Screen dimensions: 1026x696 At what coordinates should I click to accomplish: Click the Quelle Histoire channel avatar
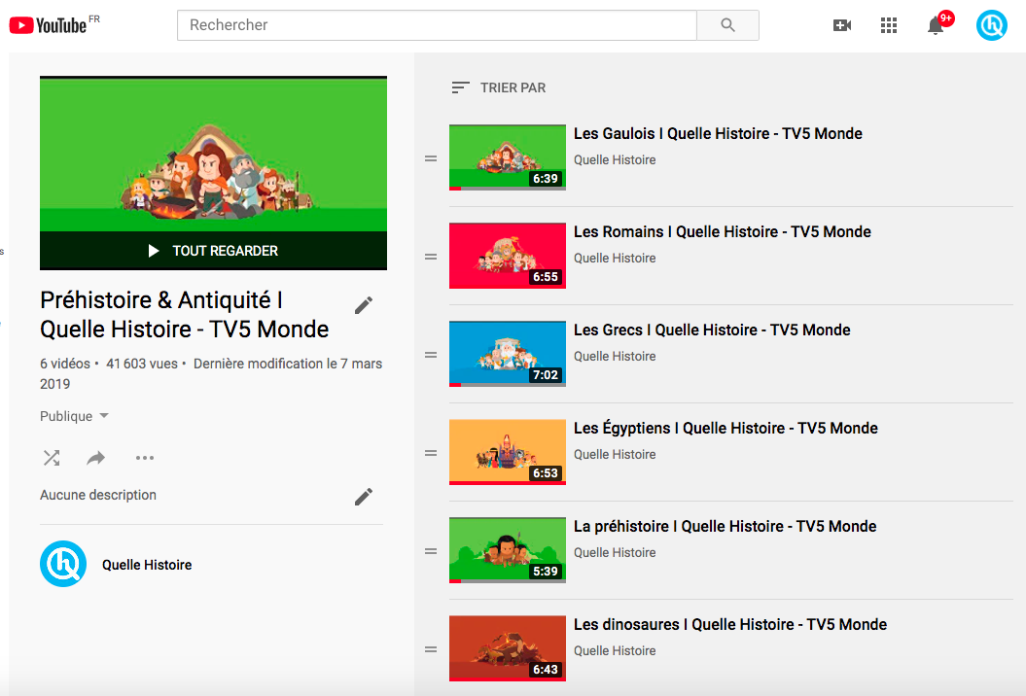tap(63, 564)
